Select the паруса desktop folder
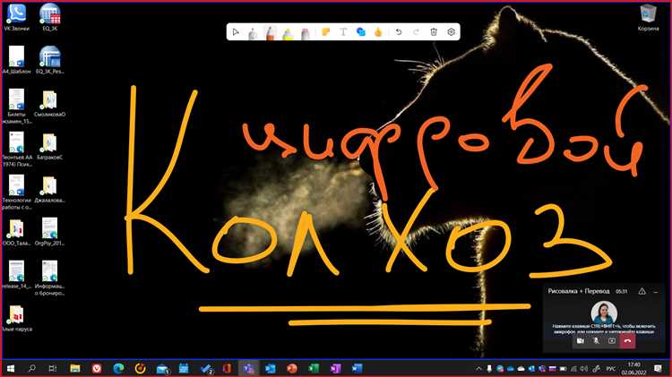The height and width of the screenshot is (377, 672). coord(17,318)
